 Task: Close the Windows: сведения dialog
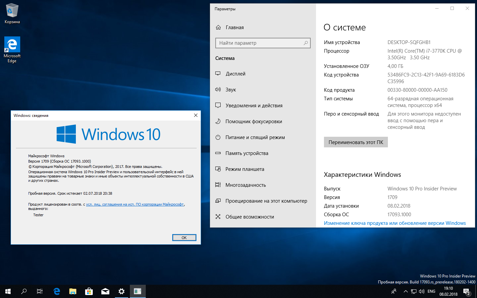pos(195,115)
